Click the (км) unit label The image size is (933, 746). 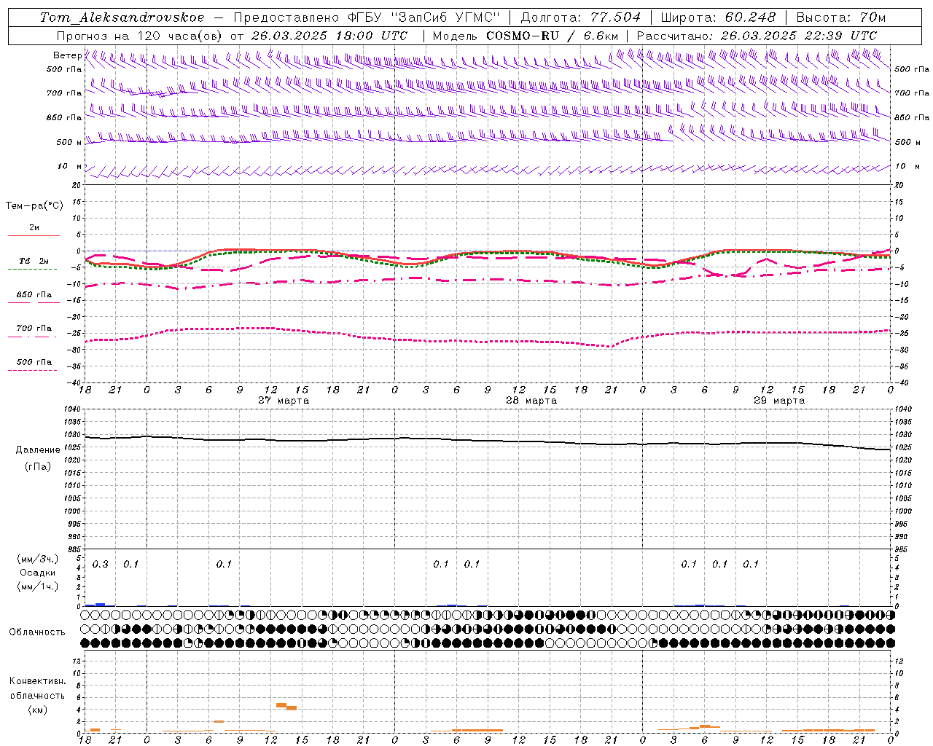(38, 710)
